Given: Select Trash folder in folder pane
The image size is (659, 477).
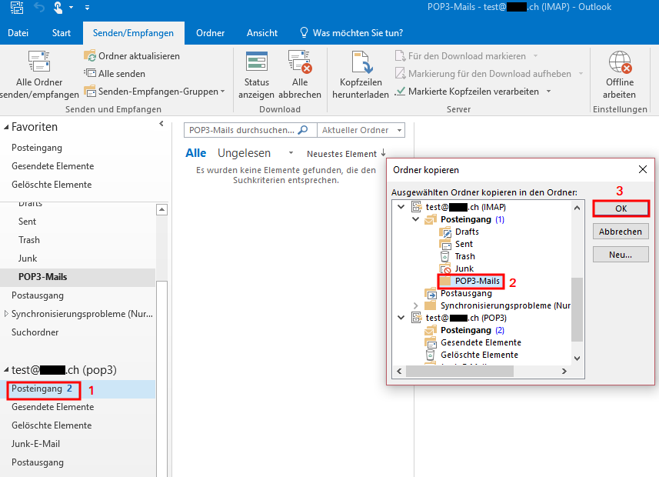Looking at the screenshot, I should point(29,240).
